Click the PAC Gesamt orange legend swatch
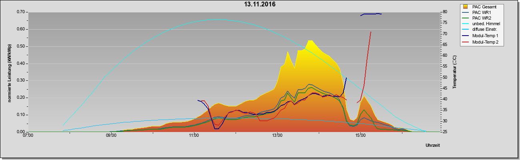 [x=466, y=7]
